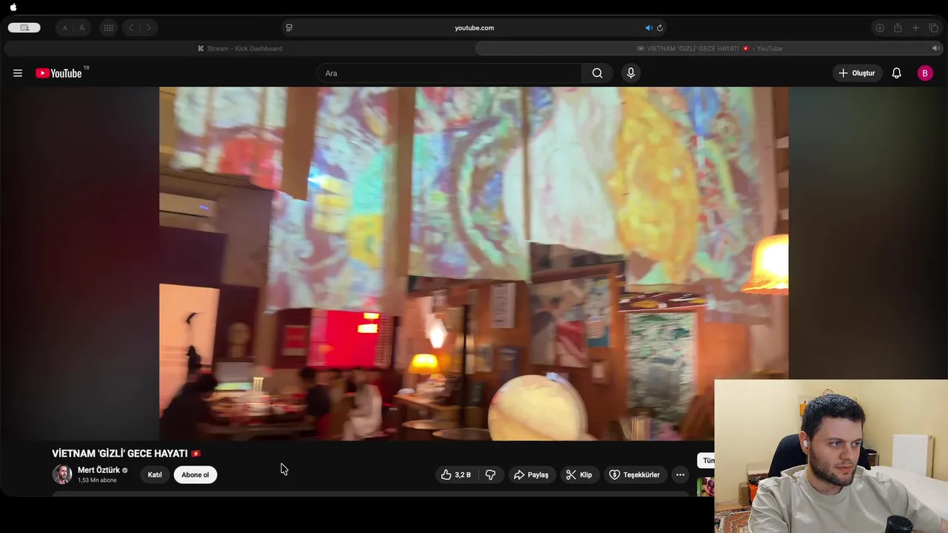
Task: Show the tab overview
Action: [933, 28]
